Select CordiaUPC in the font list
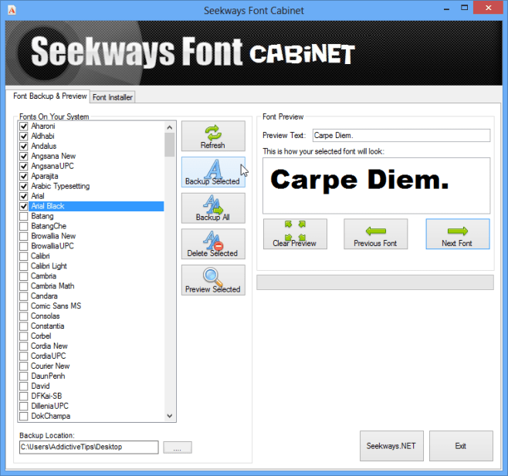Image resolution: width=508 pixels, height=476 pixels. (49, 356)
